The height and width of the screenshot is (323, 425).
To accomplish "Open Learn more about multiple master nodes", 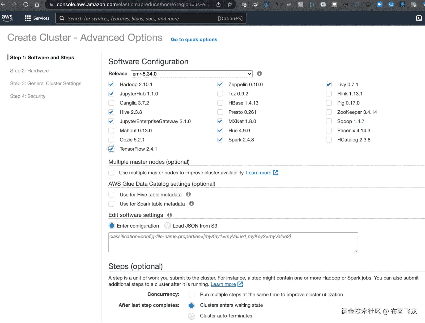I will [x=259, y=173].
